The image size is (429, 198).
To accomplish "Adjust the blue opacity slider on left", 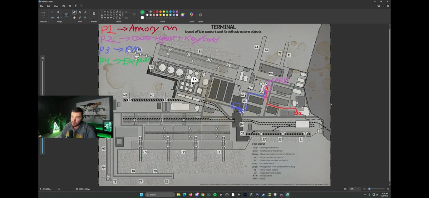I will click(x=43, y=146).
